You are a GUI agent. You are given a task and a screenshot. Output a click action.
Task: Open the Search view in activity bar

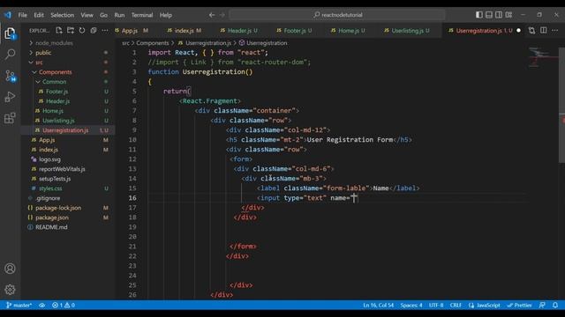click(x=10, y=55)
